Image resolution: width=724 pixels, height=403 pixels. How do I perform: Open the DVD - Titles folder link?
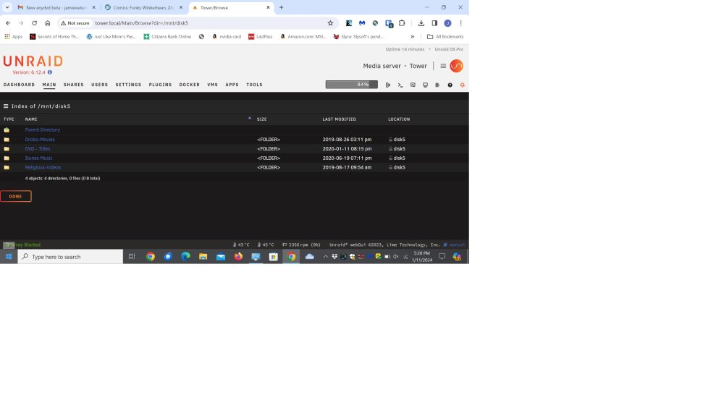pyautogui.click(x=38, y=148)
